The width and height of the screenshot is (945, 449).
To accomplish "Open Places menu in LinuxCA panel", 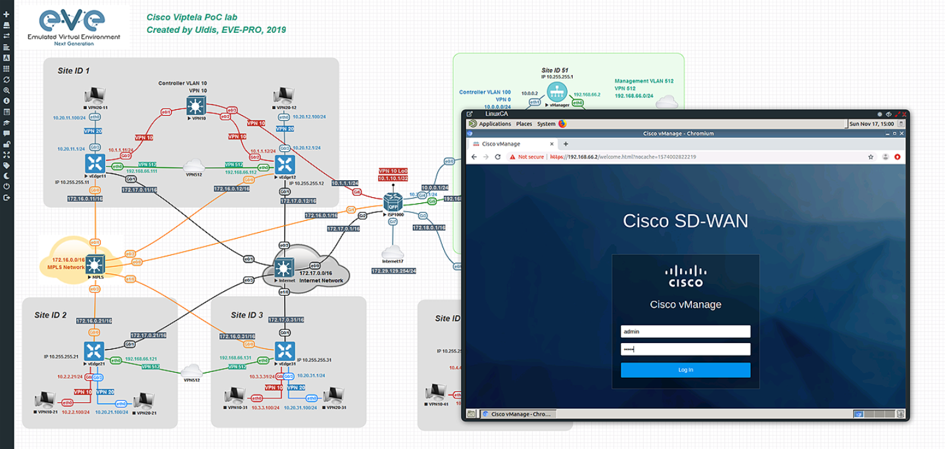I will click(524, 124).
